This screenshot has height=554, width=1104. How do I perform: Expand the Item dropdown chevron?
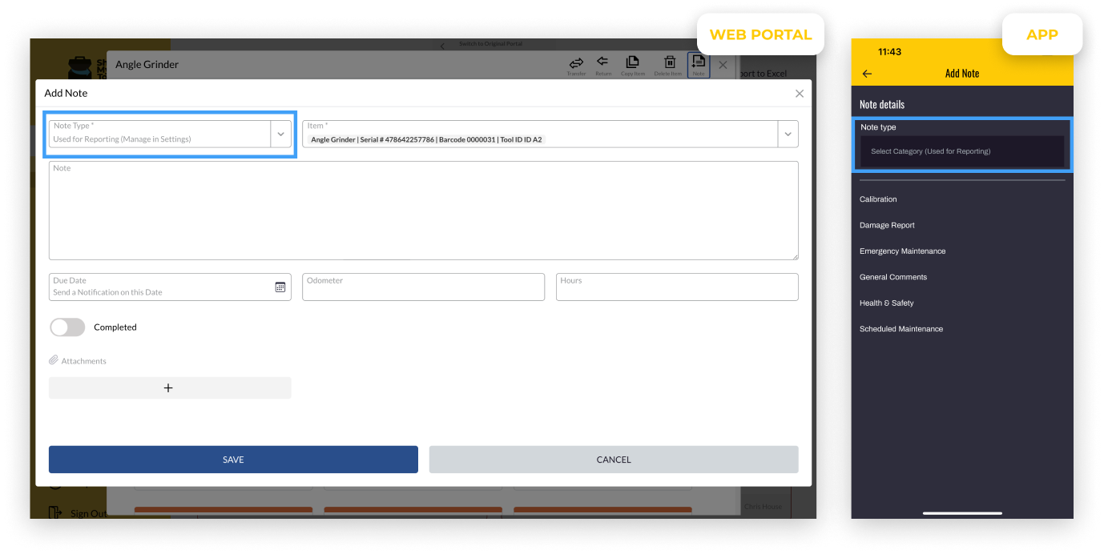pyautogui.click(x=788, y=134)
